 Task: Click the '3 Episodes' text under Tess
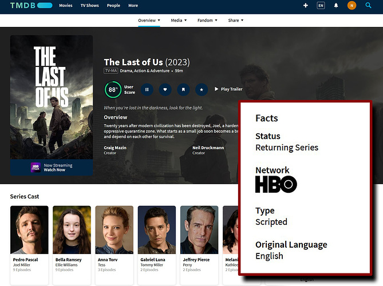tap(106, 269)
